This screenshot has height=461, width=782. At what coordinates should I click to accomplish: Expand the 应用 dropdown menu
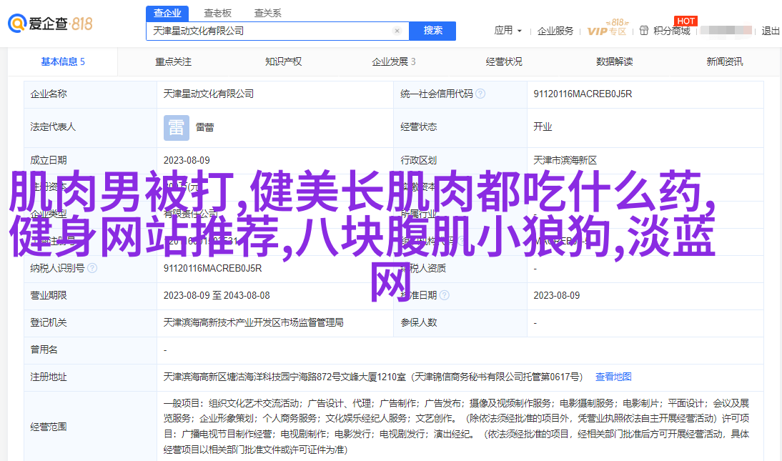coord(508,31)
